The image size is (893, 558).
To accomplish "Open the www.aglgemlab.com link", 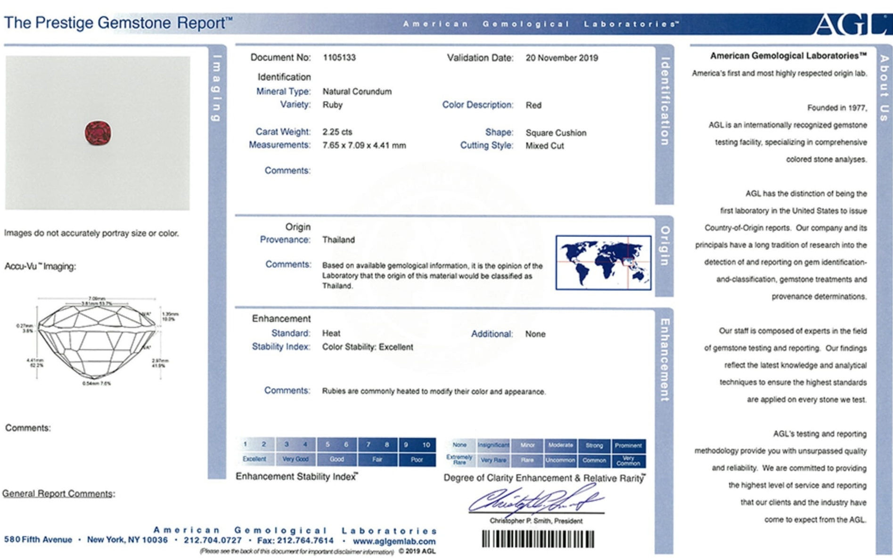I will [x=394, y=541].
